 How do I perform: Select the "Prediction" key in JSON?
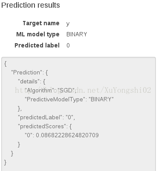26,72
